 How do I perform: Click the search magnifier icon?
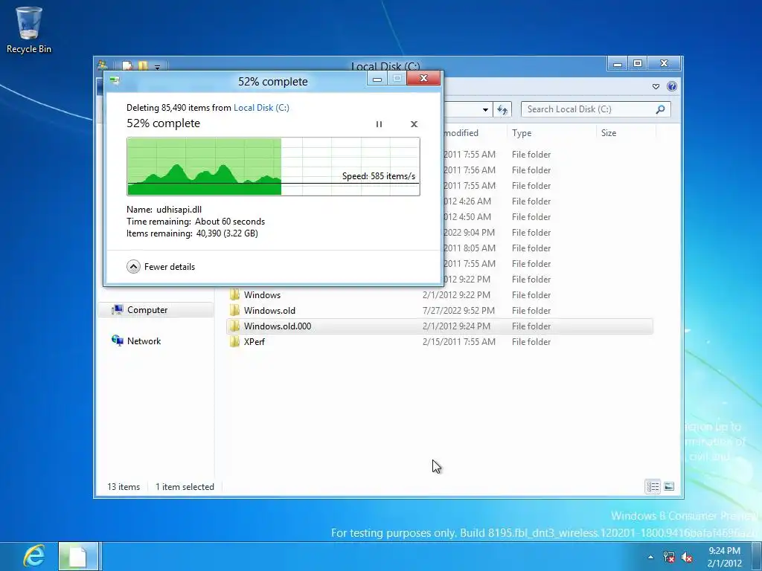(x=660, y=109)
